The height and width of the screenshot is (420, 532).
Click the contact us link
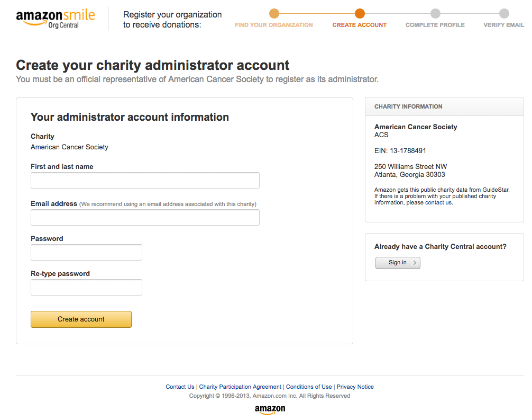click(438, 202)
